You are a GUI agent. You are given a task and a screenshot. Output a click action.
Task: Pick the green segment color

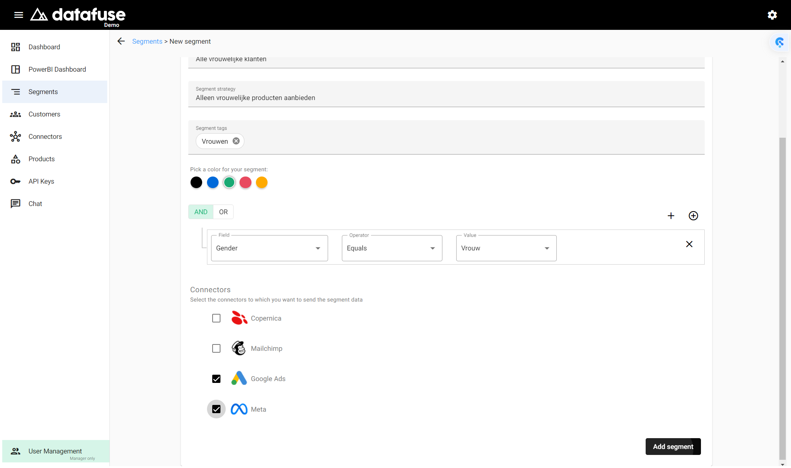coord(229,182)
